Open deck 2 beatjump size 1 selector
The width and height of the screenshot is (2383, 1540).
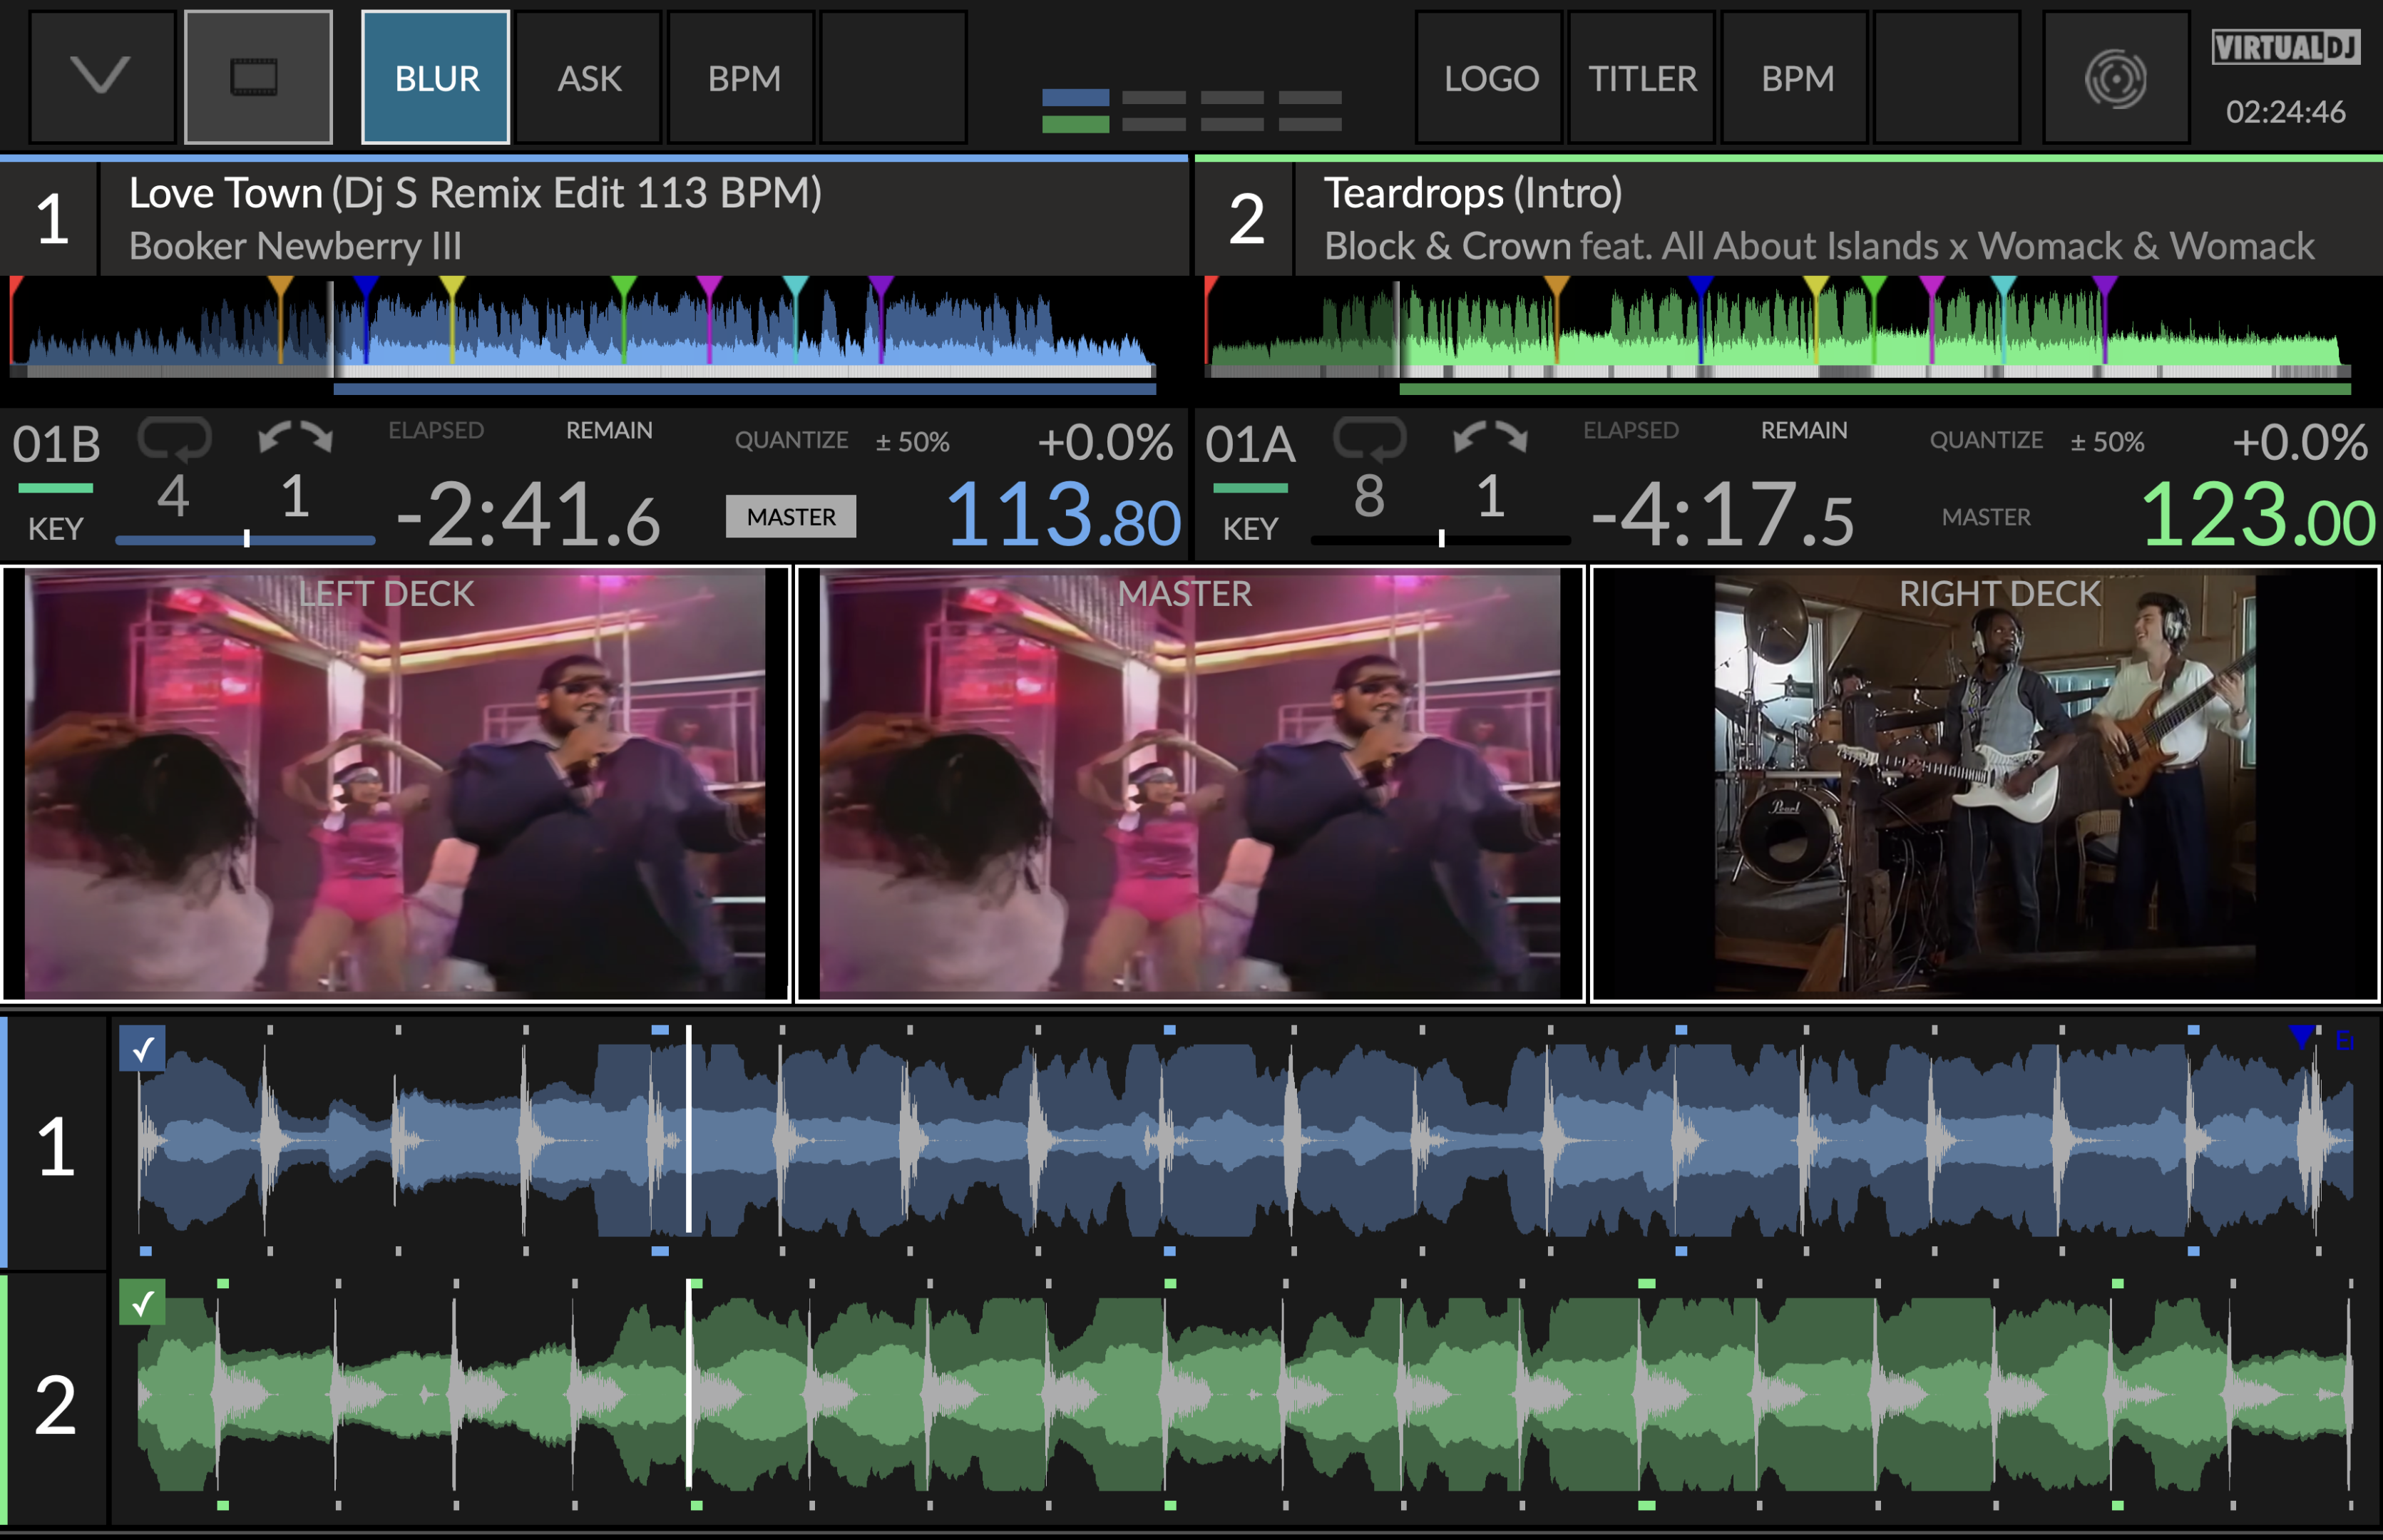(1490, 496)
